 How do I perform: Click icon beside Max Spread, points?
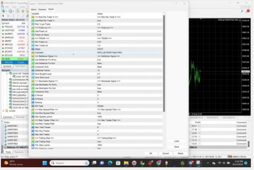coord(33,117)
